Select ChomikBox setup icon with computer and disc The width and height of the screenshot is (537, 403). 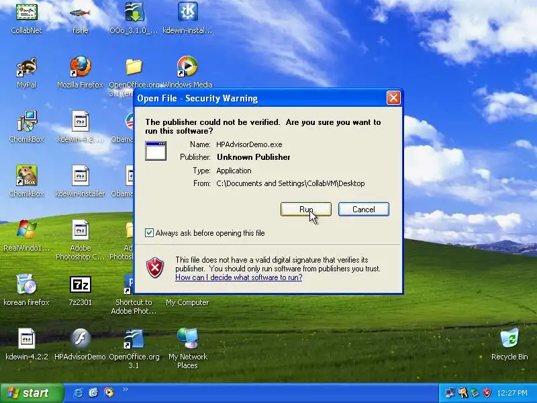click(27, 121)
